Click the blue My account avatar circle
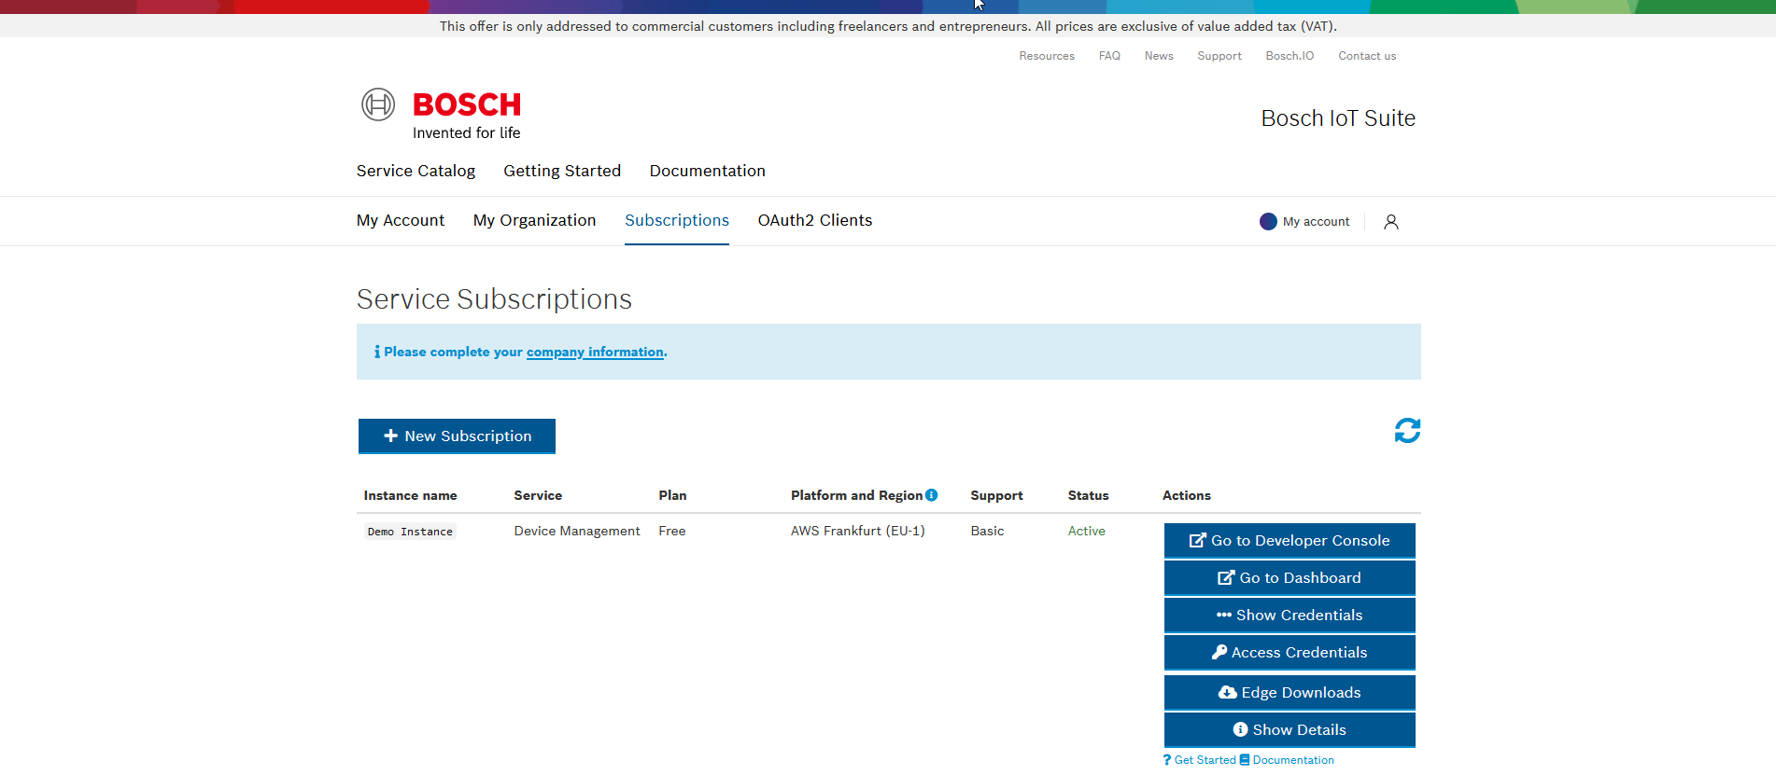 [x=1268, y=222]
